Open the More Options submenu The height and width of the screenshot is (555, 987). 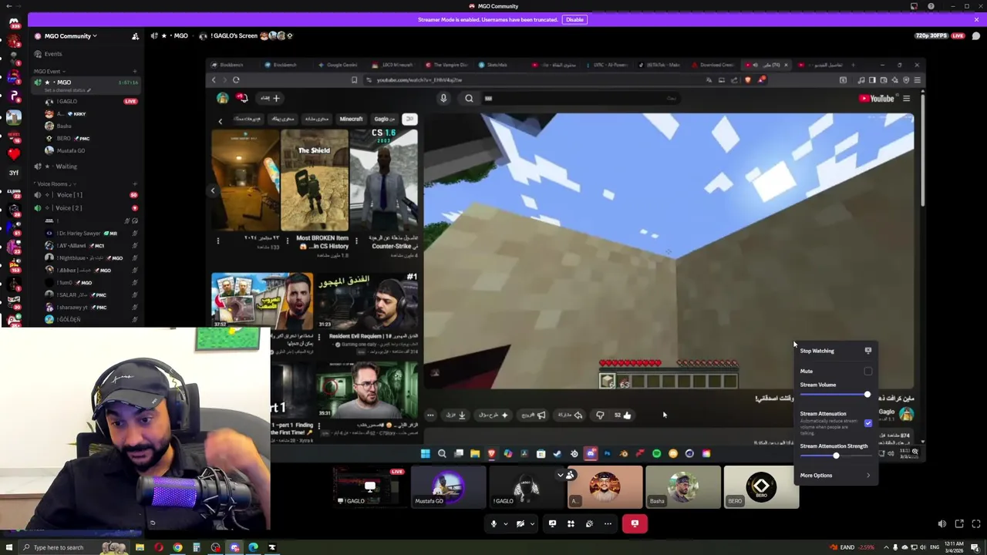[x=835, y=476]
